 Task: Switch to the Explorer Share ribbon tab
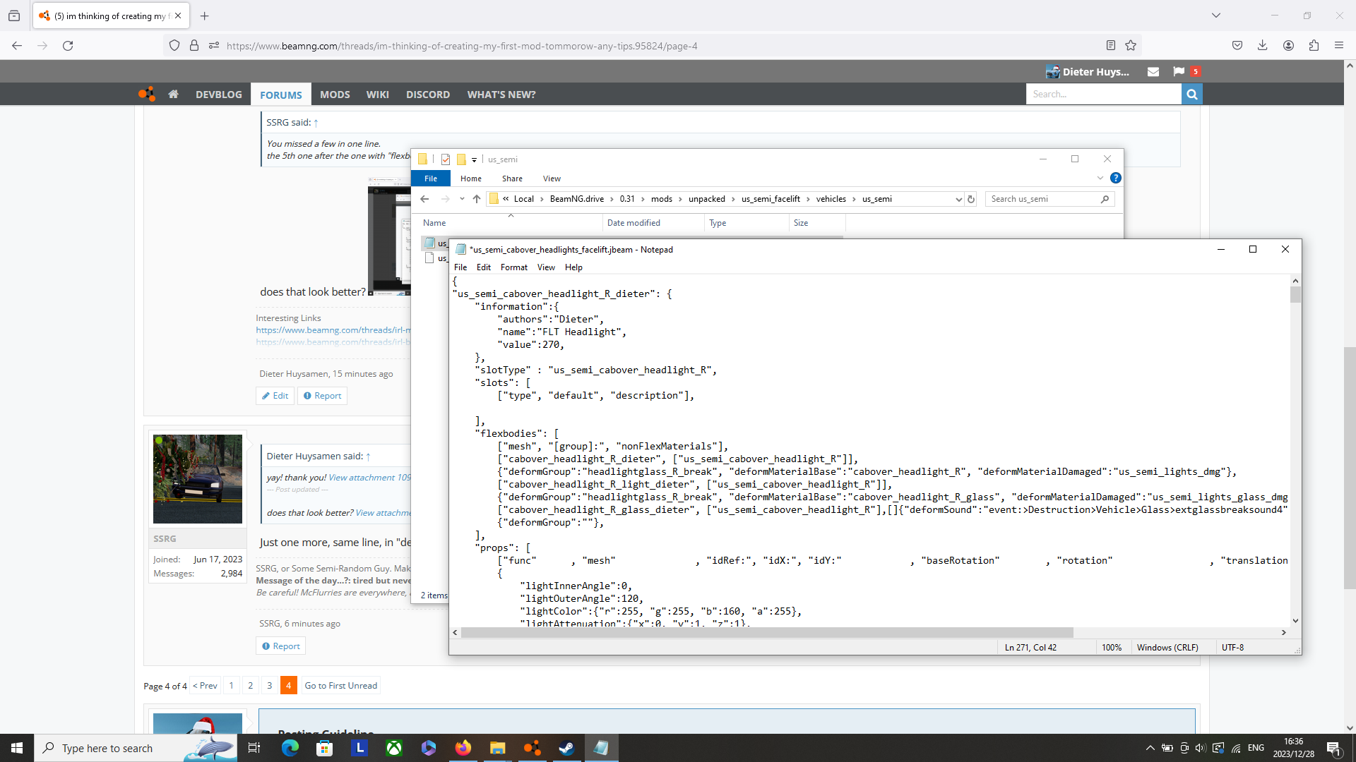point(512,179)
